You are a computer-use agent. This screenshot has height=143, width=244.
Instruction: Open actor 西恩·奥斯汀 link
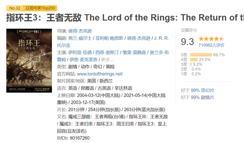(107, 53)
